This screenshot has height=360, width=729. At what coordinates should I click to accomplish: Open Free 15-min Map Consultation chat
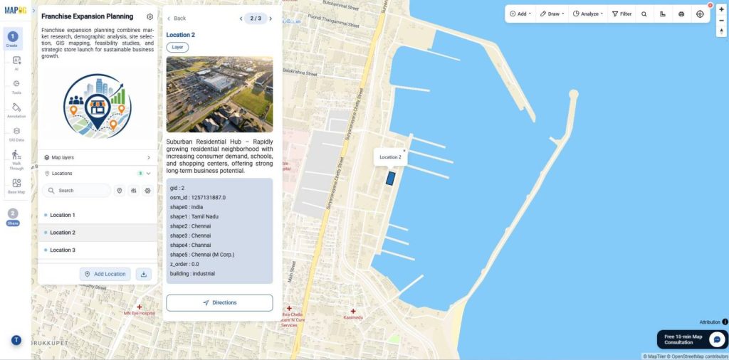691,339
